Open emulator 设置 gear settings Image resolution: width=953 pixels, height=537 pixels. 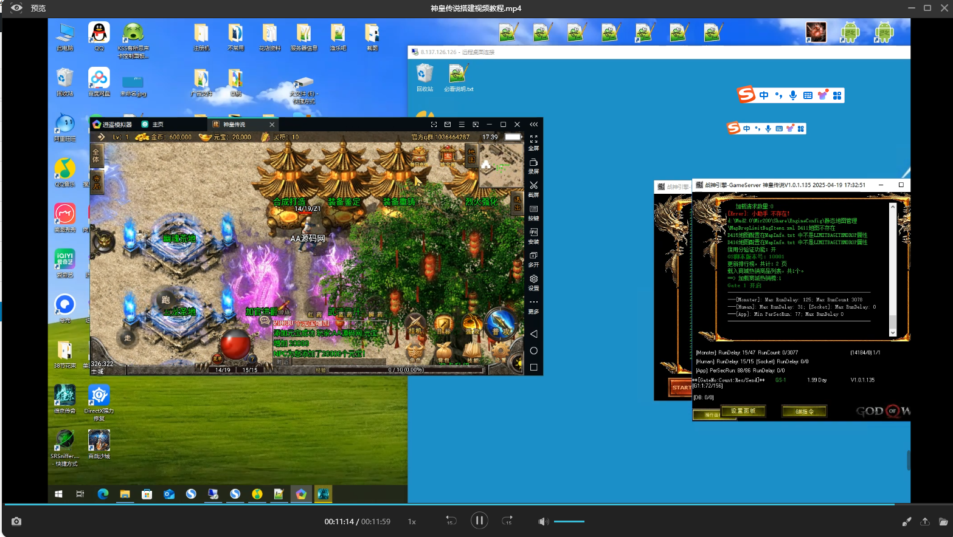tap(533, 282)
